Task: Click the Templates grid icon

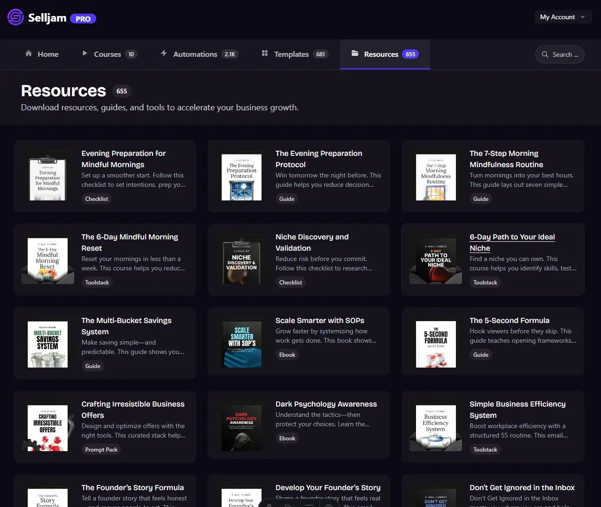Action: tap(265, 54)
